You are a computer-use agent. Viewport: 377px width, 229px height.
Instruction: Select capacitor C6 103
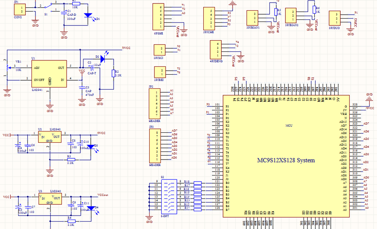pyautogui.click(x=27, y=145)
